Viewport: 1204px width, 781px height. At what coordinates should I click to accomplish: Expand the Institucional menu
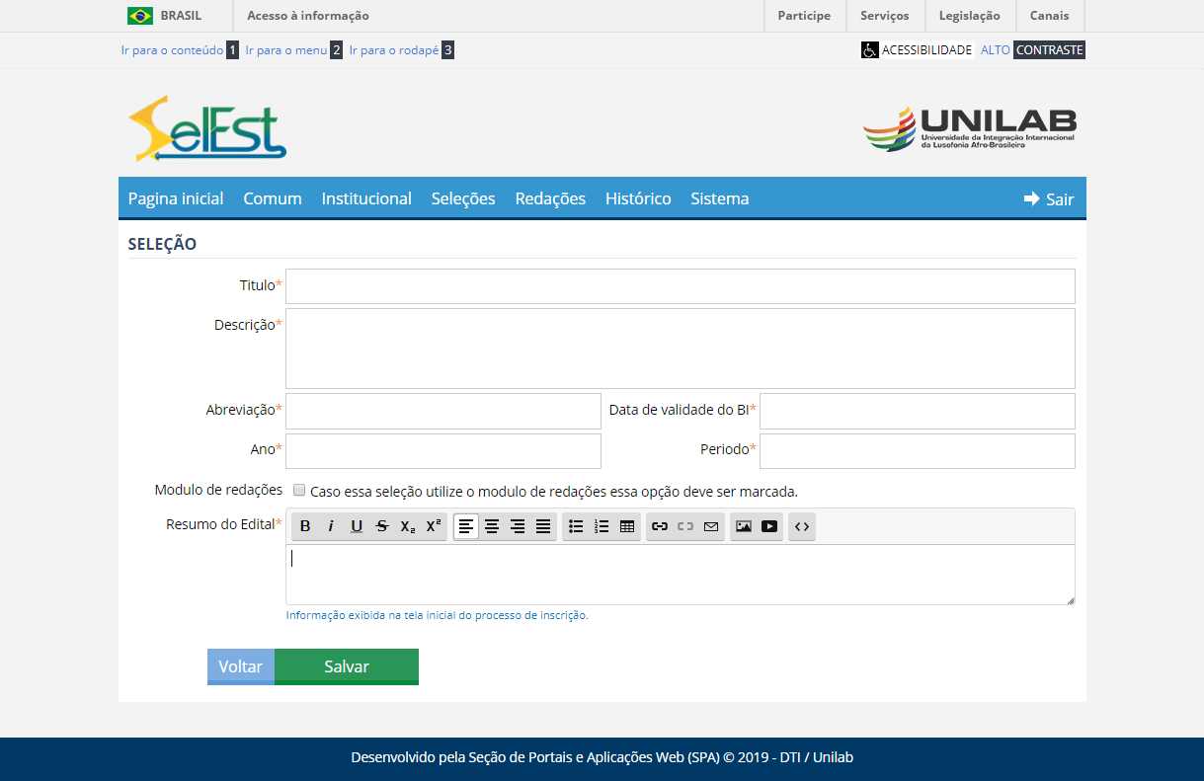coord(366,198)
